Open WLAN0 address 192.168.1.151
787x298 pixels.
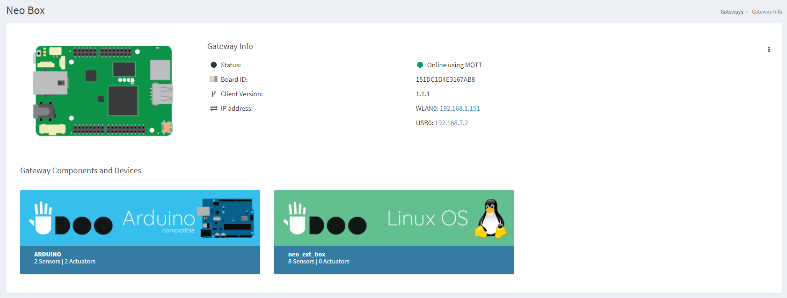[460, 108]
